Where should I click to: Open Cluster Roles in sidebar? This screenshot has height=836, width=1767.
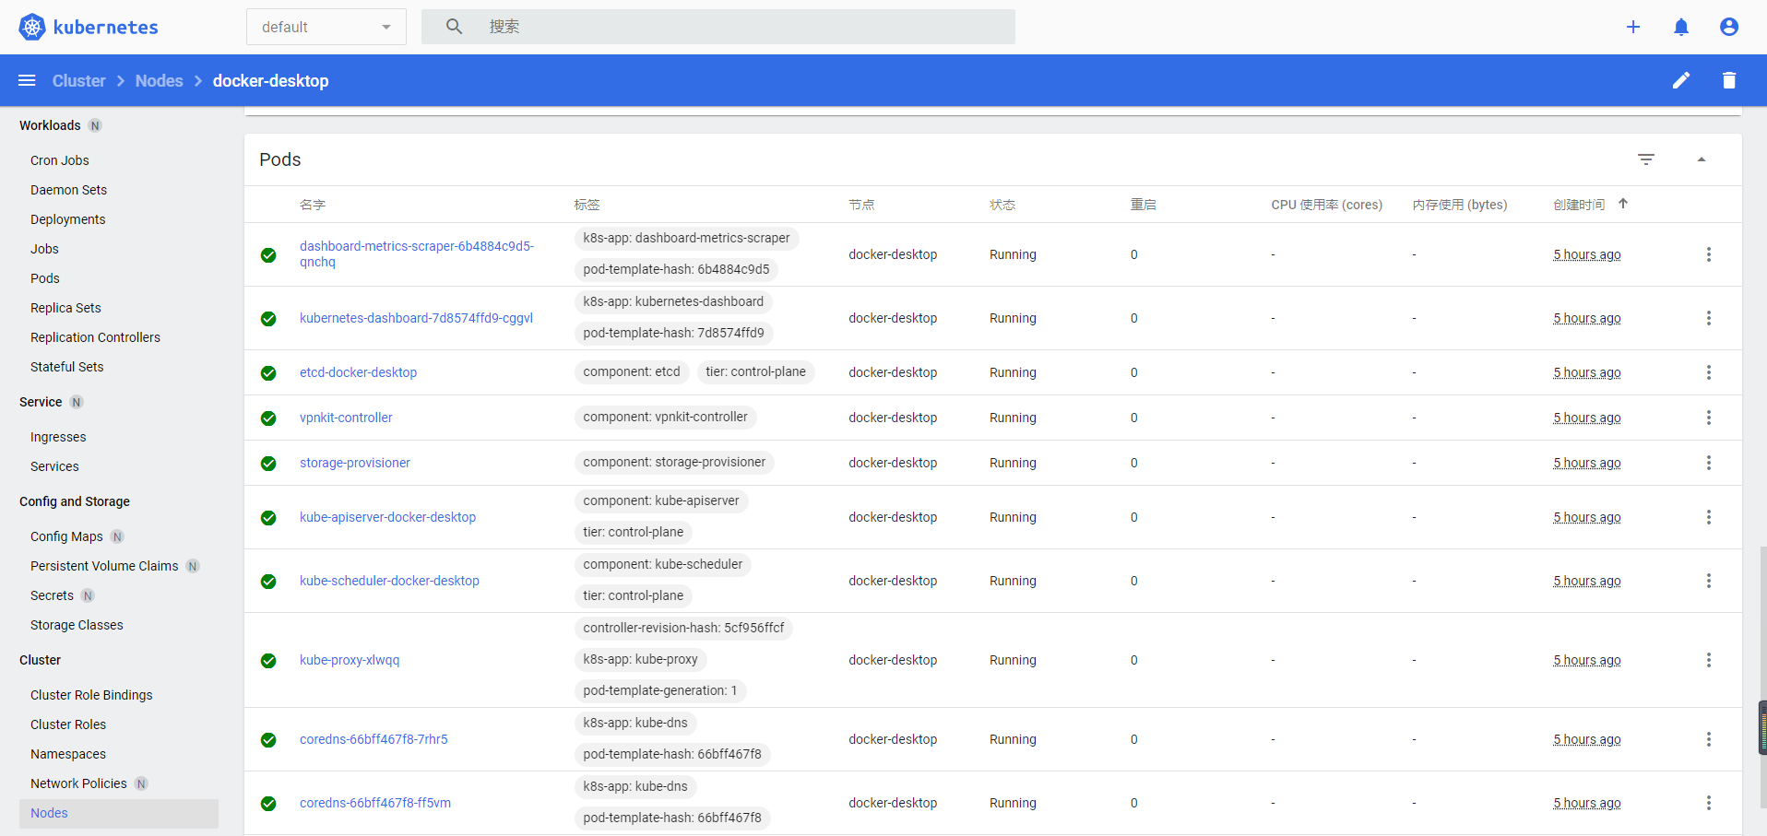pos(68,724)
